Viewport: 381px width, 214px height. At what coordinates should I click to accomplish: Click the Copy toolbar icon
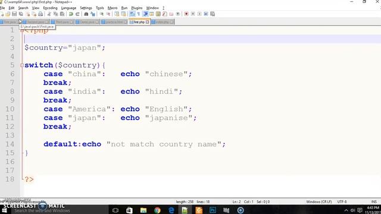[55, 14]
